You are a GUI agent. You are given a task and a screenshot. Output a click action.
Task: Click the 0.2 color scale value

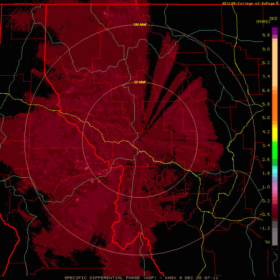pyautogui.click(x=266, y=201)
